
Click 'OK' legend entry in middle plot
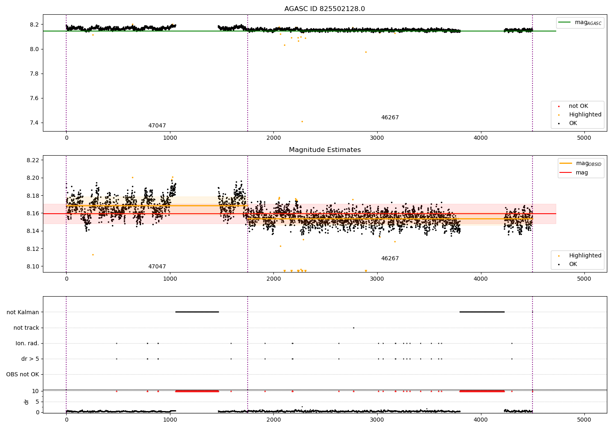pos(568,264)
